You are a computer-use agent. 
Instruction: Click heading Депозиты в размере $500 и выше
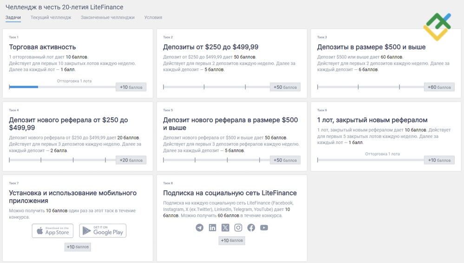click(x=372, y=47)
